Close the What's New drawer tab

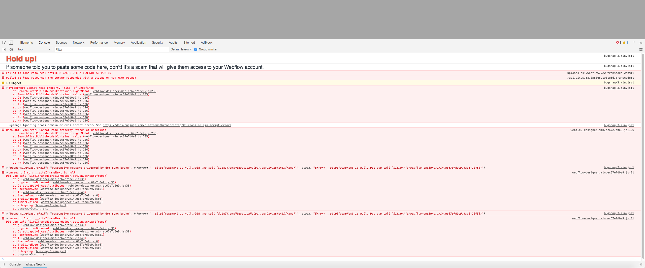44,264
